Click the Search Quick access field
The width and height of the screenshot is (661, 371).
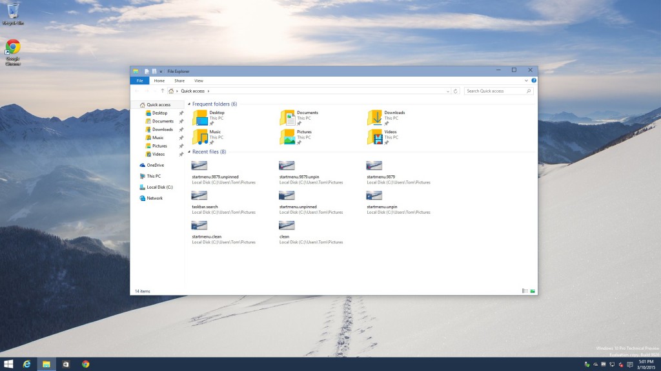(499, 91)
